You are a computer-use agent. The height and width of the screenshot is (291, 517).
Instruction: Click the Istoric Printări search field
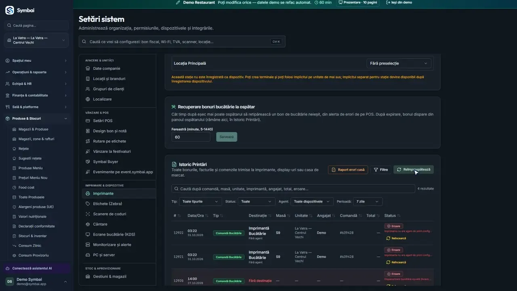[x=293, y=189]
